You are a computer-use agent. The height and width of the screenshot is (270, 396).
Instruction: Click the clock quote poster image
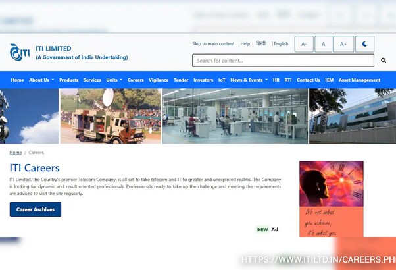point(331,198)
